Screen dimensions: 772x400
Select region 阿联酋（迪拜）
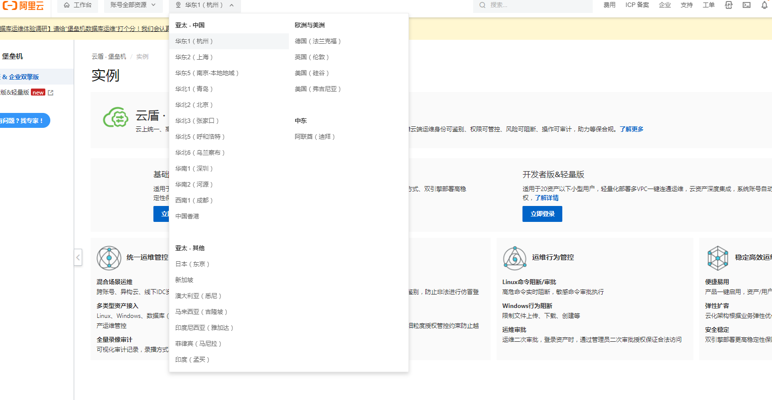click(349, 137)
